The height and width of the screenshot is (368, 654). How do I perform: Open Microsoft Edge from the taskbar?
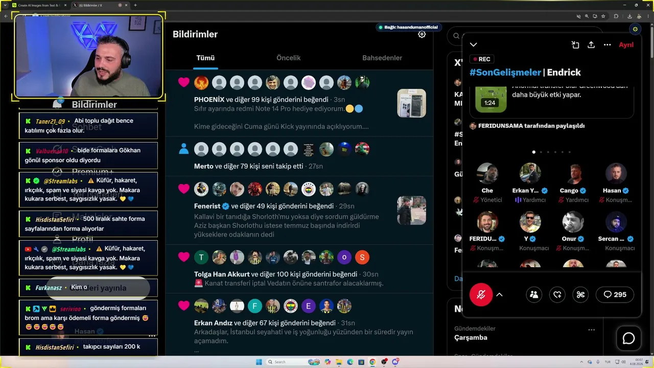click(x=350, y=362)
